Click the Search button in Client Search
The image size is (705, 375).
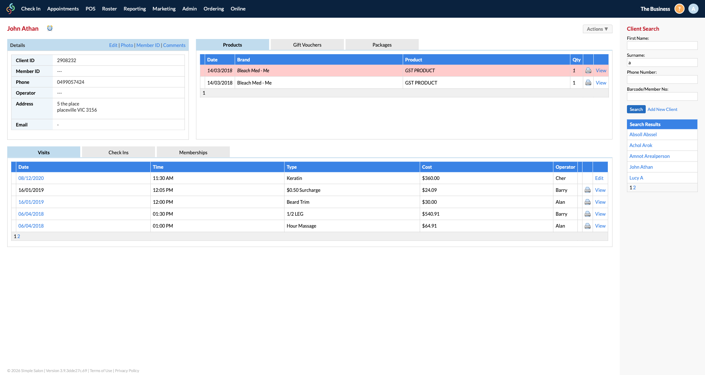[636, 109]
